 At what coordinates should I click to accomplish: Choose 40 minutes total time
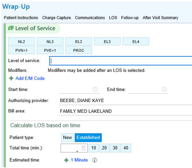pos(126,148)
